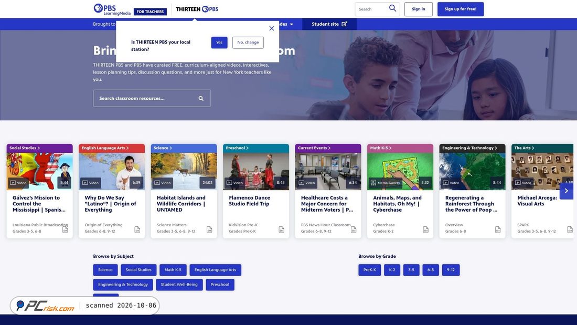The image size is (577, 325).
Task: Click the hero search magnifier icon
Action: click(201, 98)
